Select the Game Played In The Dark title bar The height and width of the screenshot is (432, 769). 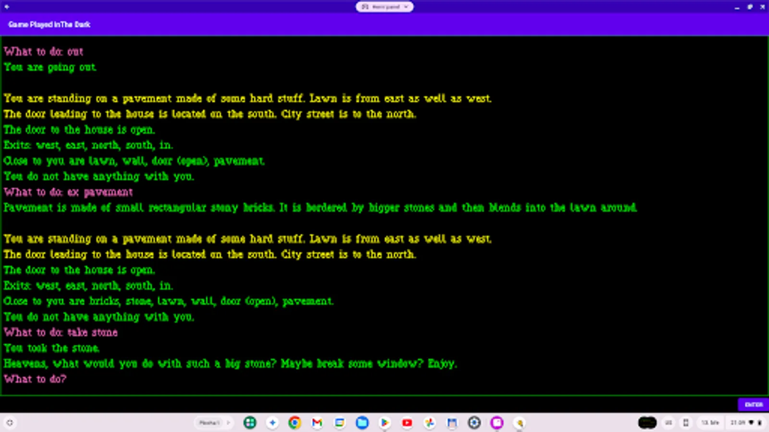click(x=49, y=24)
